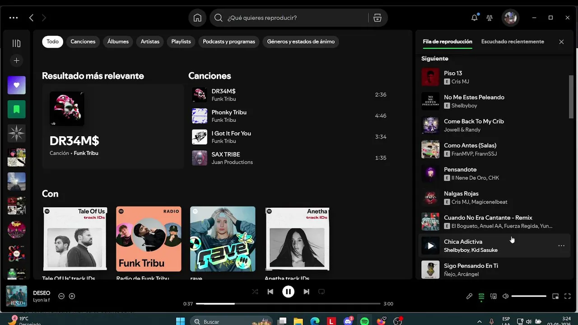Image resolution: width=578 pixels, height=325 pixels.
Task: Open more options for Chica Adictiva
Action: pyautogui.click(x=561, y=246)
